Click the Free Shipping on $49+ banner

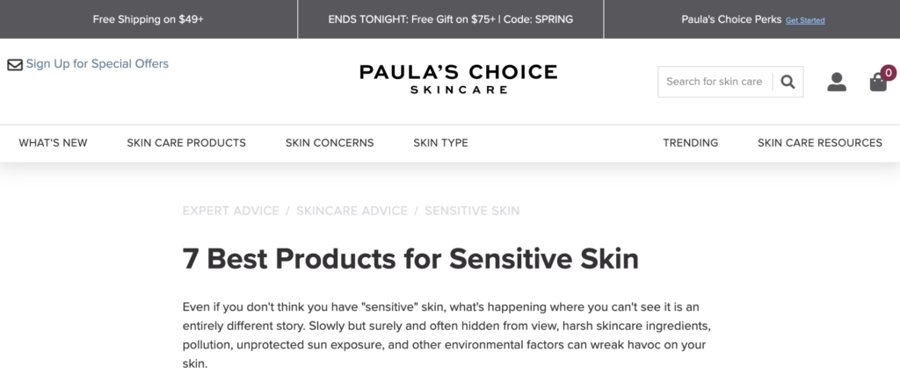[x=149, y=19]
